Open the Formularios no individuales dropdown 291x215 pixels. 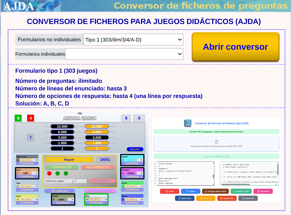[x=133, y=40]
